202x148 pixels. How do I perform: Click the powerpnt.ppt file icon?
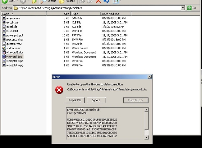[4, 35]
